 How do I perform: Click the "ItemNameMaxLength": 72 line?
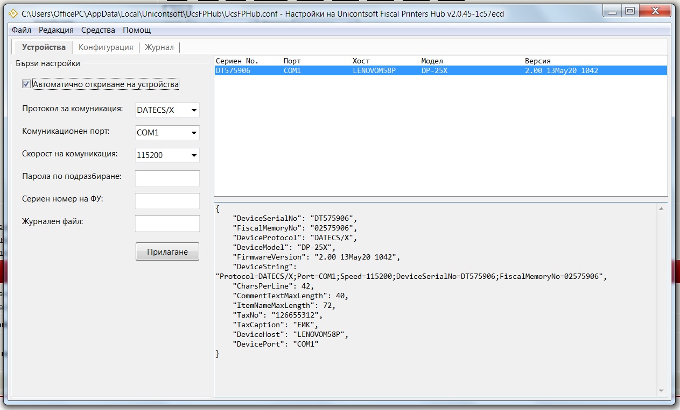284,305
